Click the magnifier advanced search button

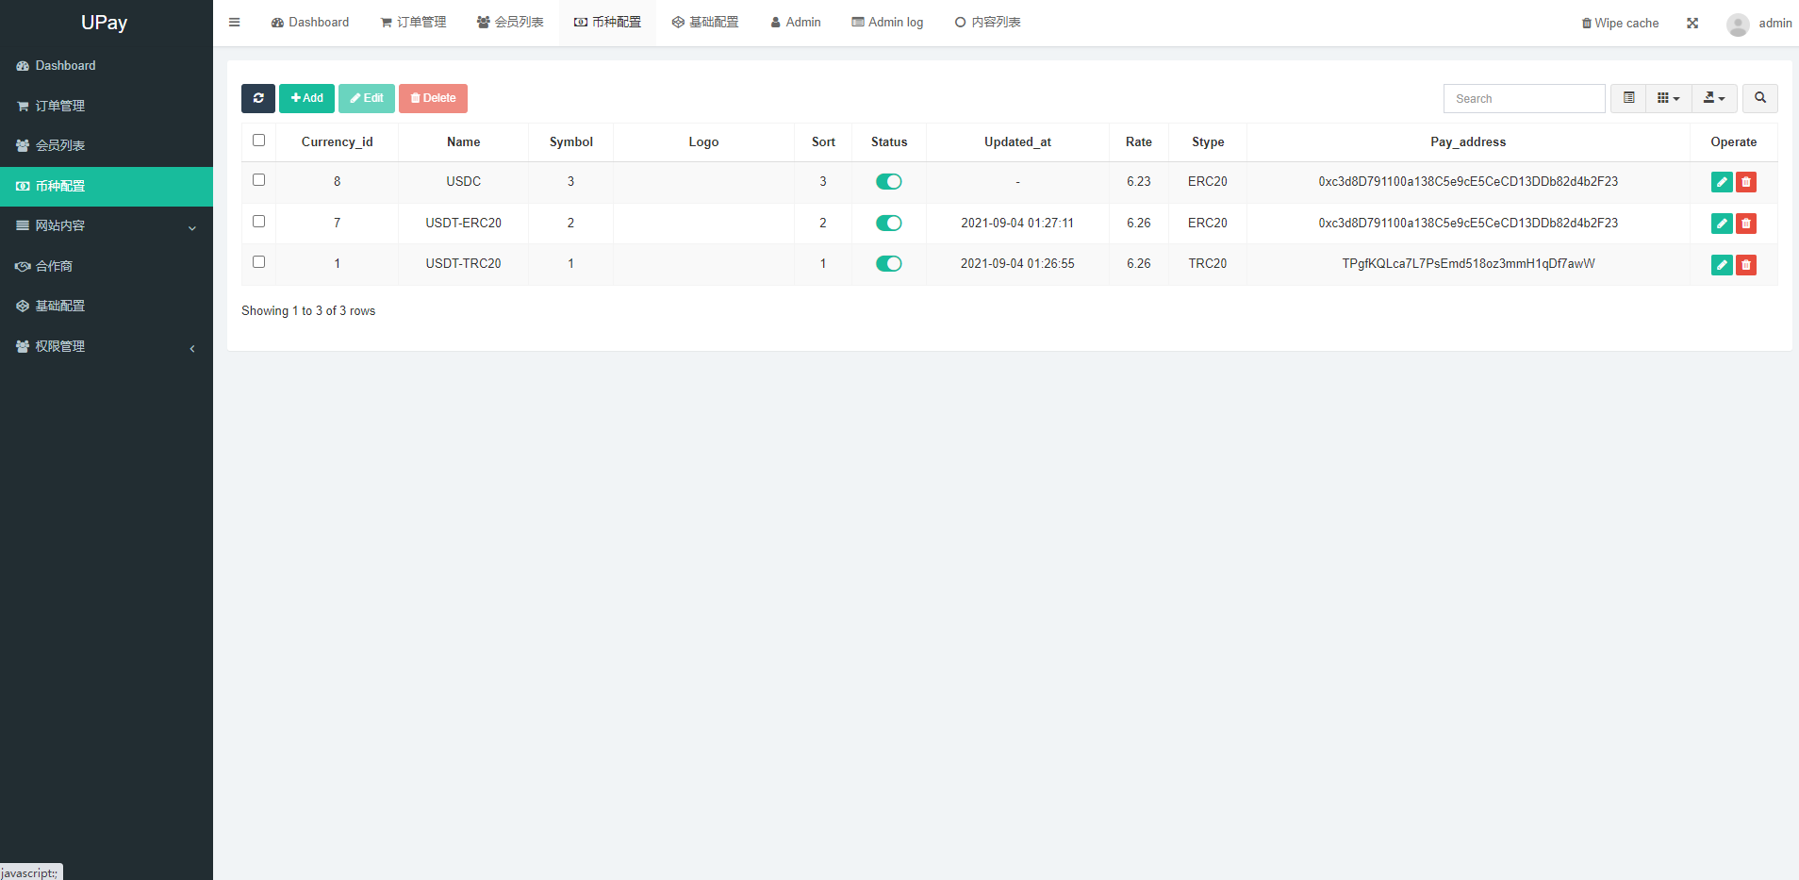(1760, 98)
